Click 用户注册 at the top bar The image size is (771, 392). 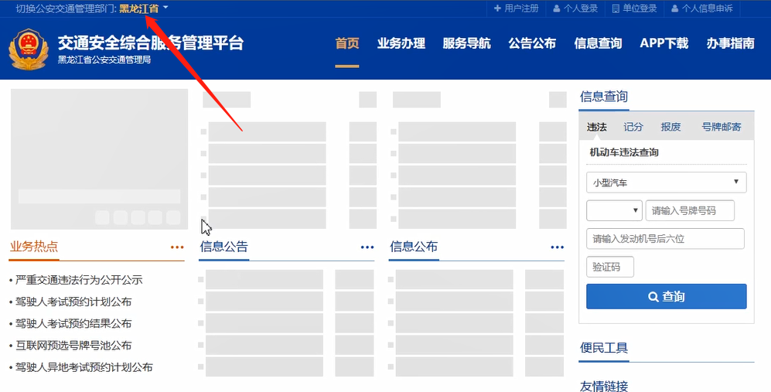tap(517, 9)
